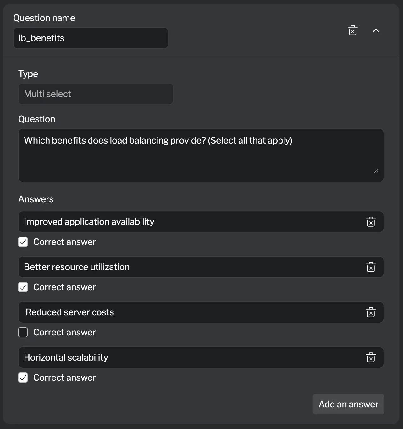The width and height of the screenshot is (403, 429).
Task: Click the textarea resize handle
Action: [x=377, y=171]
